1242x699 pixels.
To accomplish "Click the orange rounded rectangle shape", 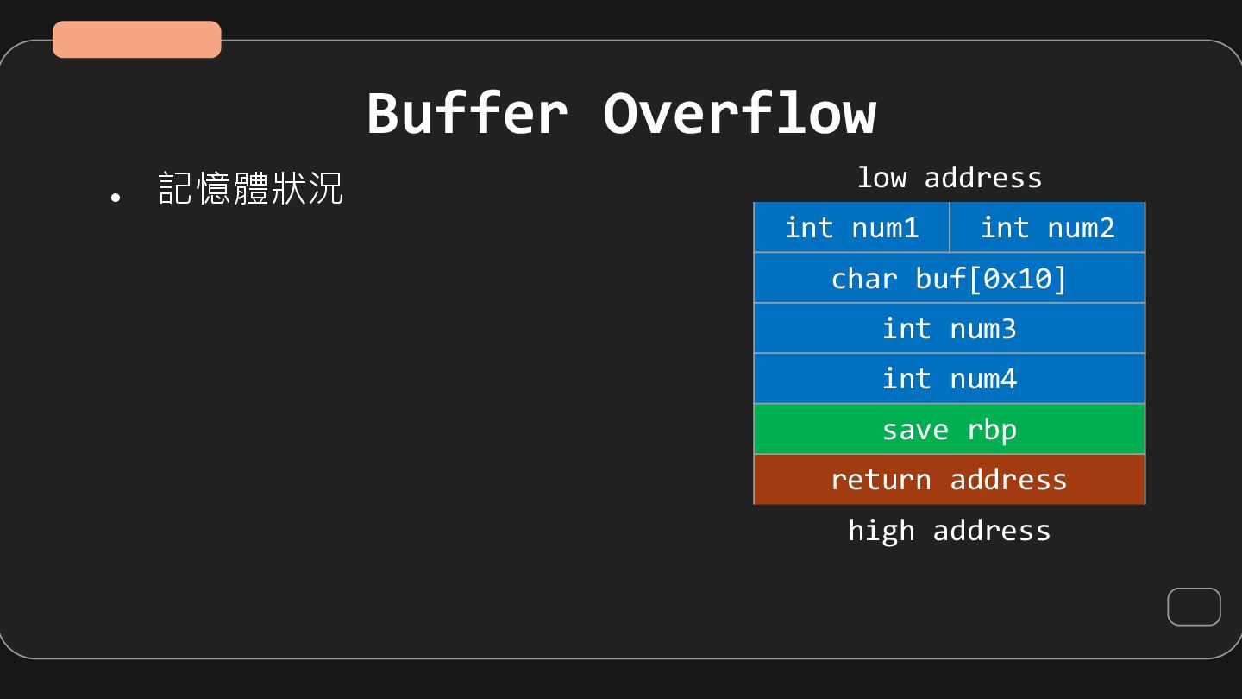I will click(136, 40).
